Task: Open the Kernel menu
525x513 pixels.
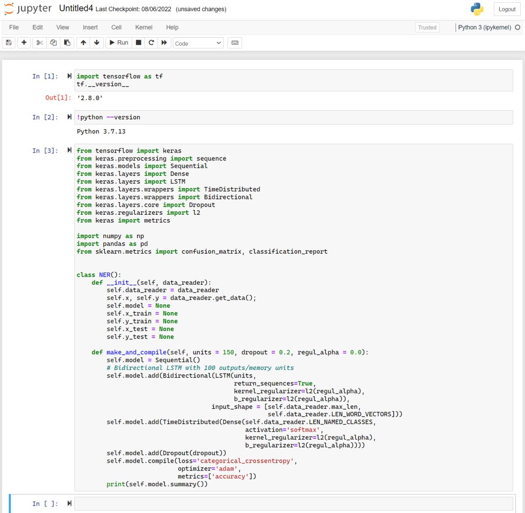Action: [144, 27]
